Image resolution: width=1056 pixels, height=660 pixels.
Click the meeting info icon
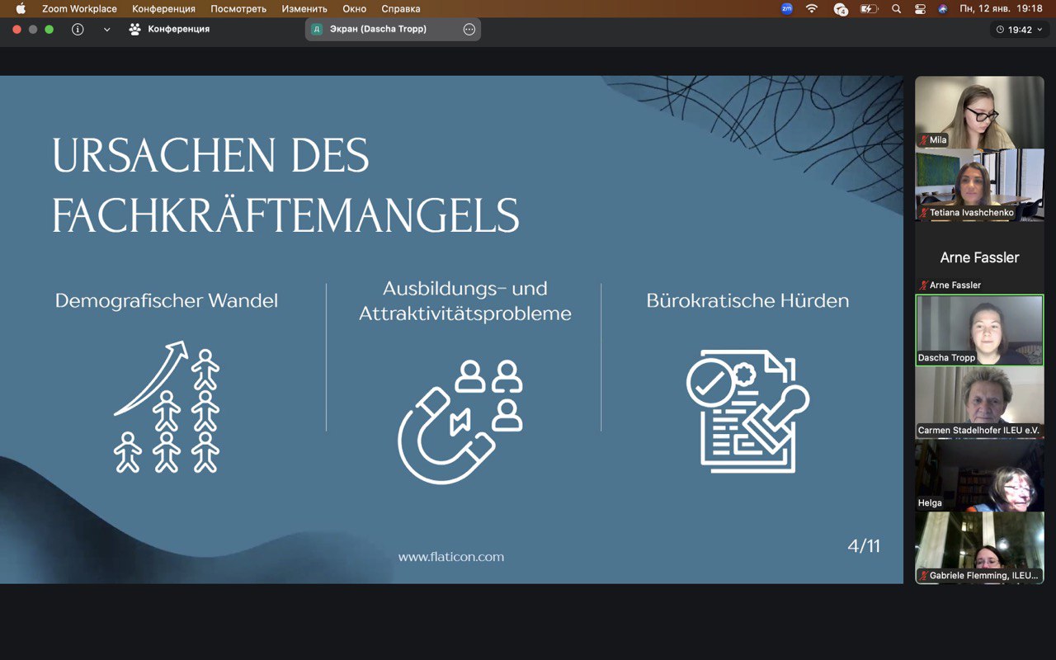78,29
